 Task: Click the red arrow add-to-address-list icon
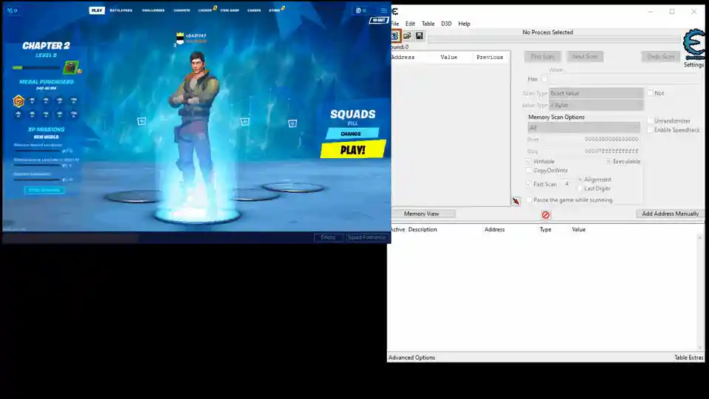[516, 201]
